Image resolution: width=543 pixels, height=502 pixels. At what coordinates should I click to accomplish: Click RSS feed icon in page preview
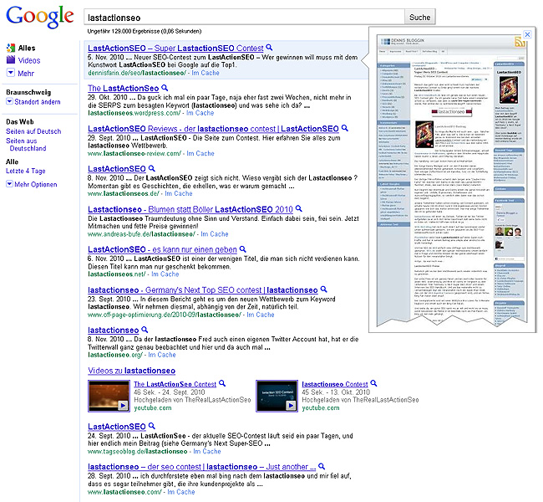tap(520, 41)
